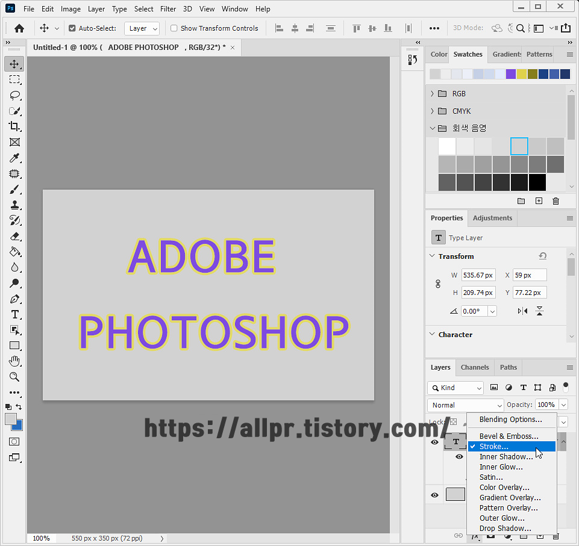Click the more options ellipsis button
The image size is (579, 546).
coord(434,28)
